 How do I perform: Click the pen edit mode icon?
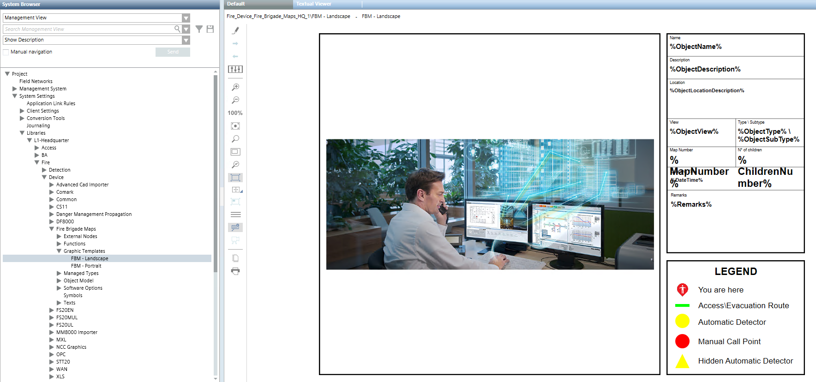[x=235, y=30]
